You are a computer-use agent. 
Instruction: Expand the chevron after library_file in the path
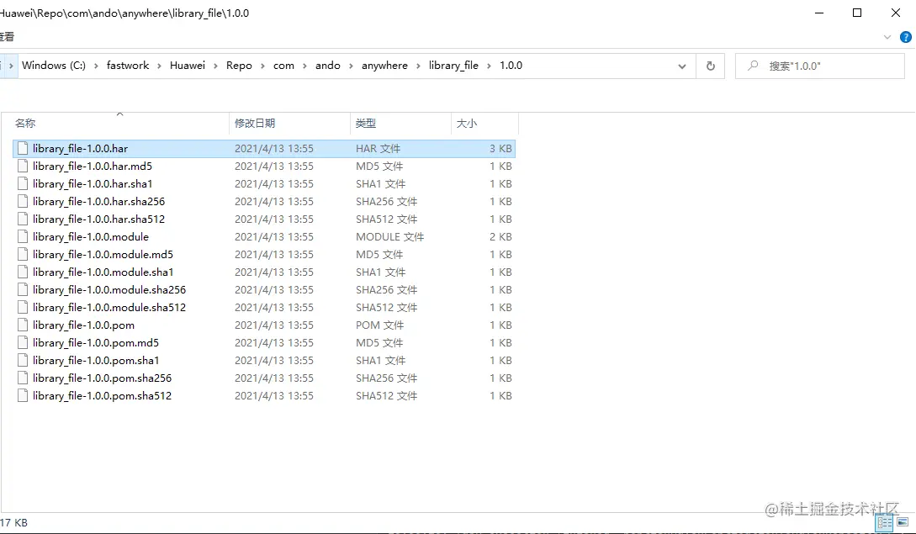[489, 66]
